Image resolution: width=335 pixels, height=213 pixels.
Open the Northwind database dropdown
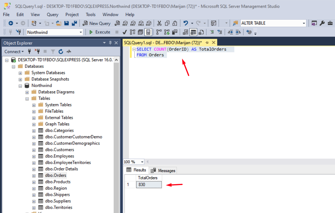pyautogui.click(x=81, y=32)
